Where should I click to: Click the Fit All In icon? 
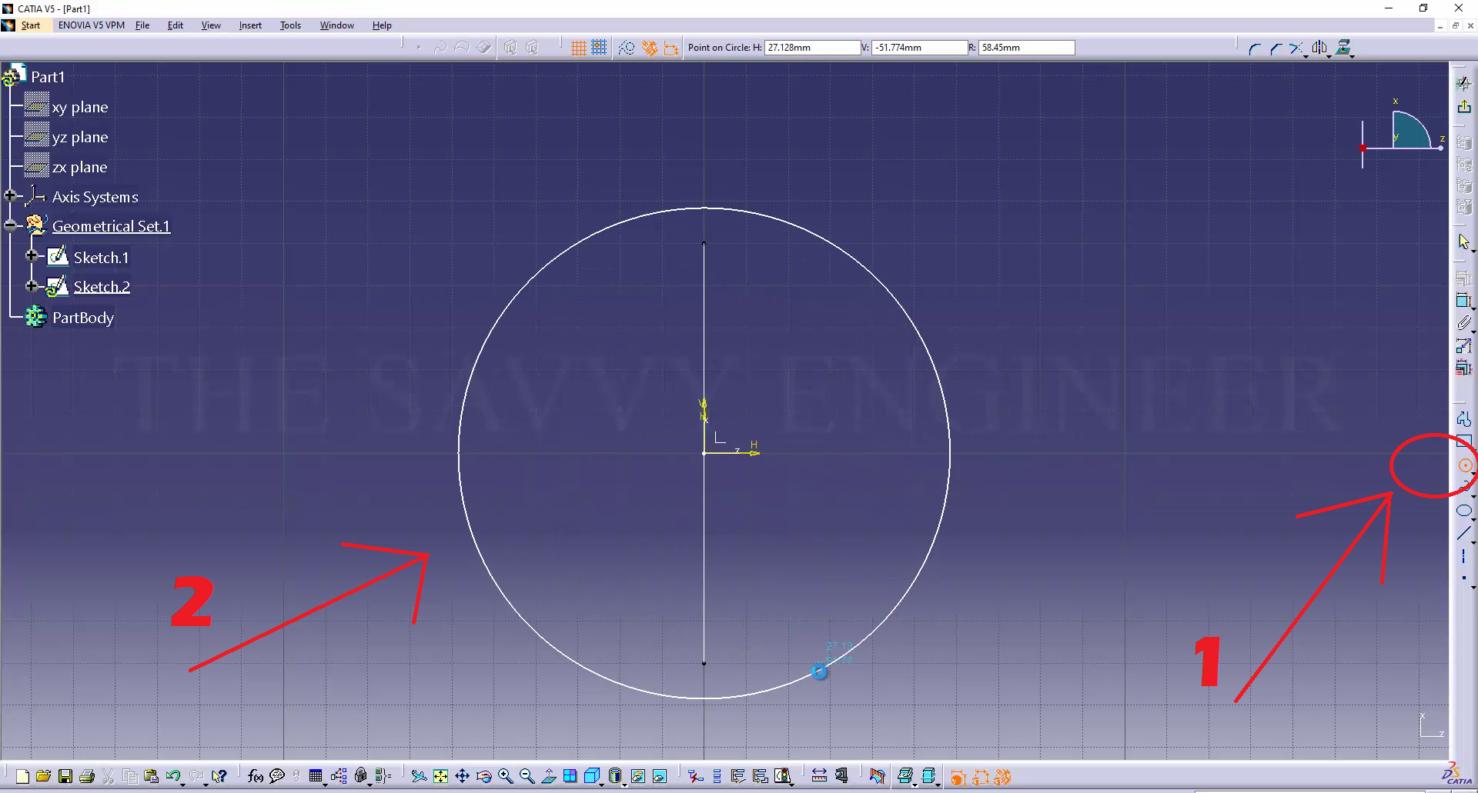coord(440,776)
